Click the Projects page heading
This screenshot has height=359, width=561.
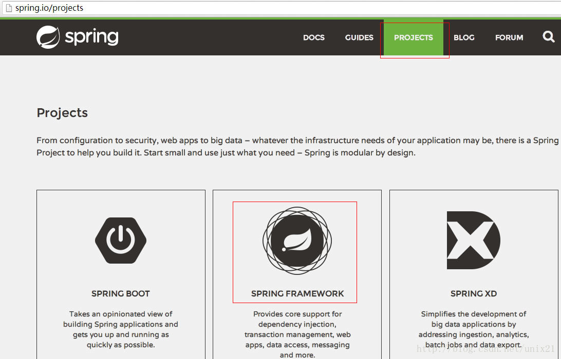62,113
